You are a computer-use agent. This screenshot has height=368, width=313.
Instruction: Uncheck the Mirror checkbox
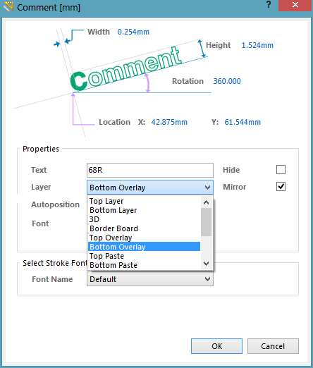pyautogui.click(x=281, y=187)
